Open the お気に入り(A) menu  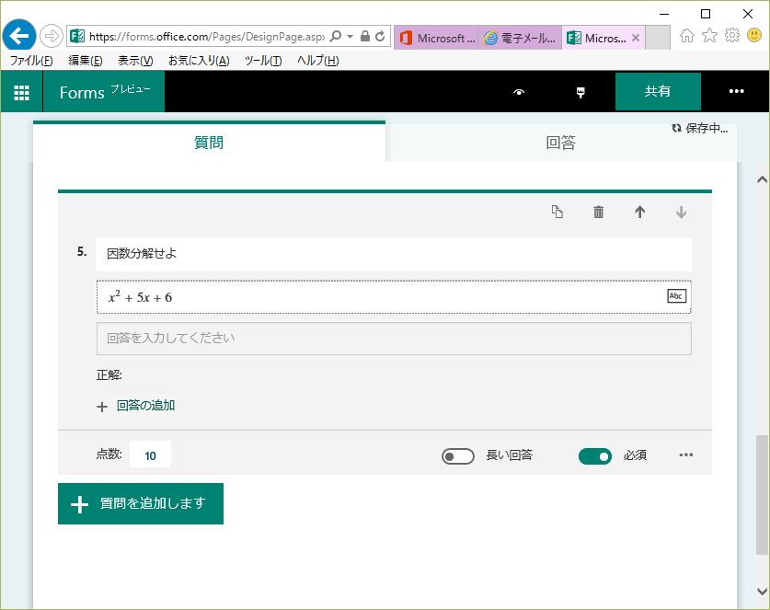coord(199,61)
